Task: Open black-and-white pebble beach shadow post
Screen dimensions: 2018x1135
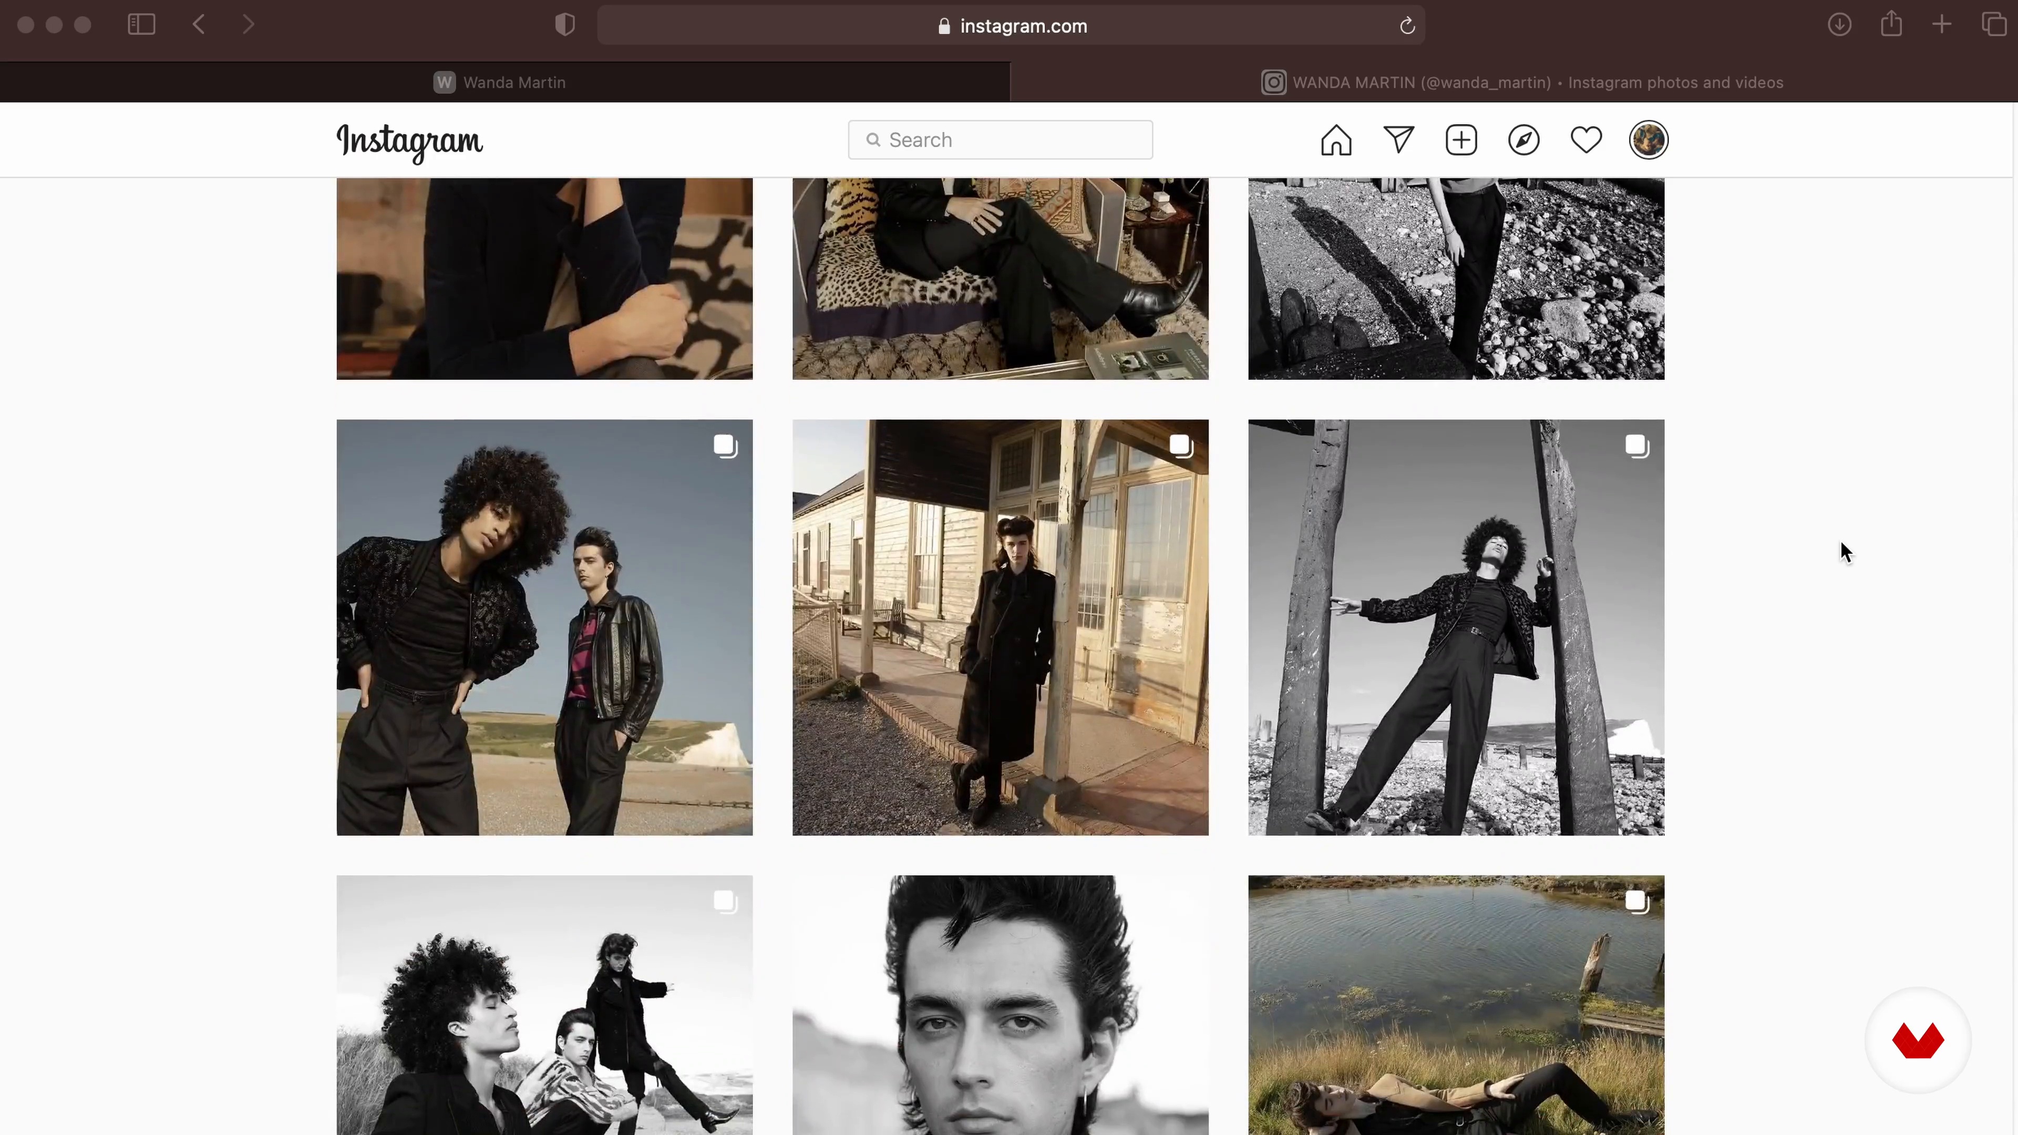Action: pyautogui.click(x=1456, y=279)
